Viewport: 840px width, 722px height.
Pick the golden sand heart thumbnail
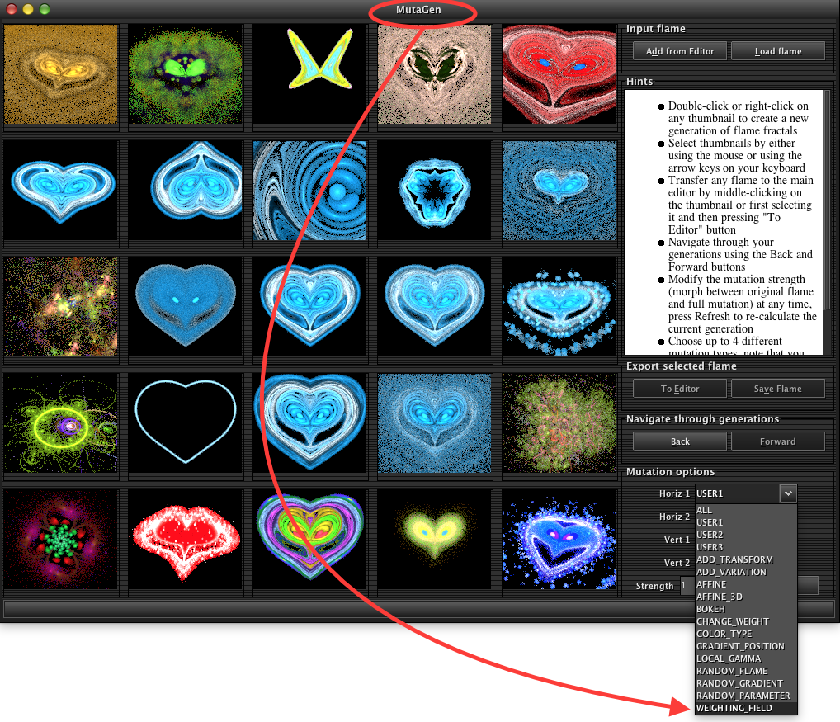61,74
